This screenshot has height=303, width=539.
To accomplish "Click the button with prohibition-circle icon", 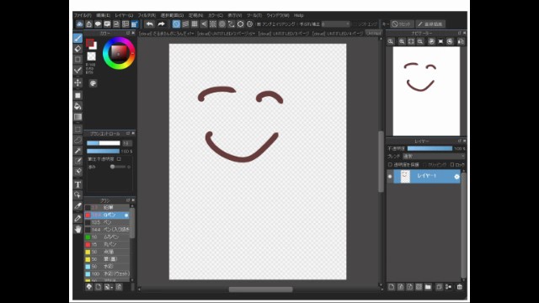I will pyautogui.click(x=403, y=24).
